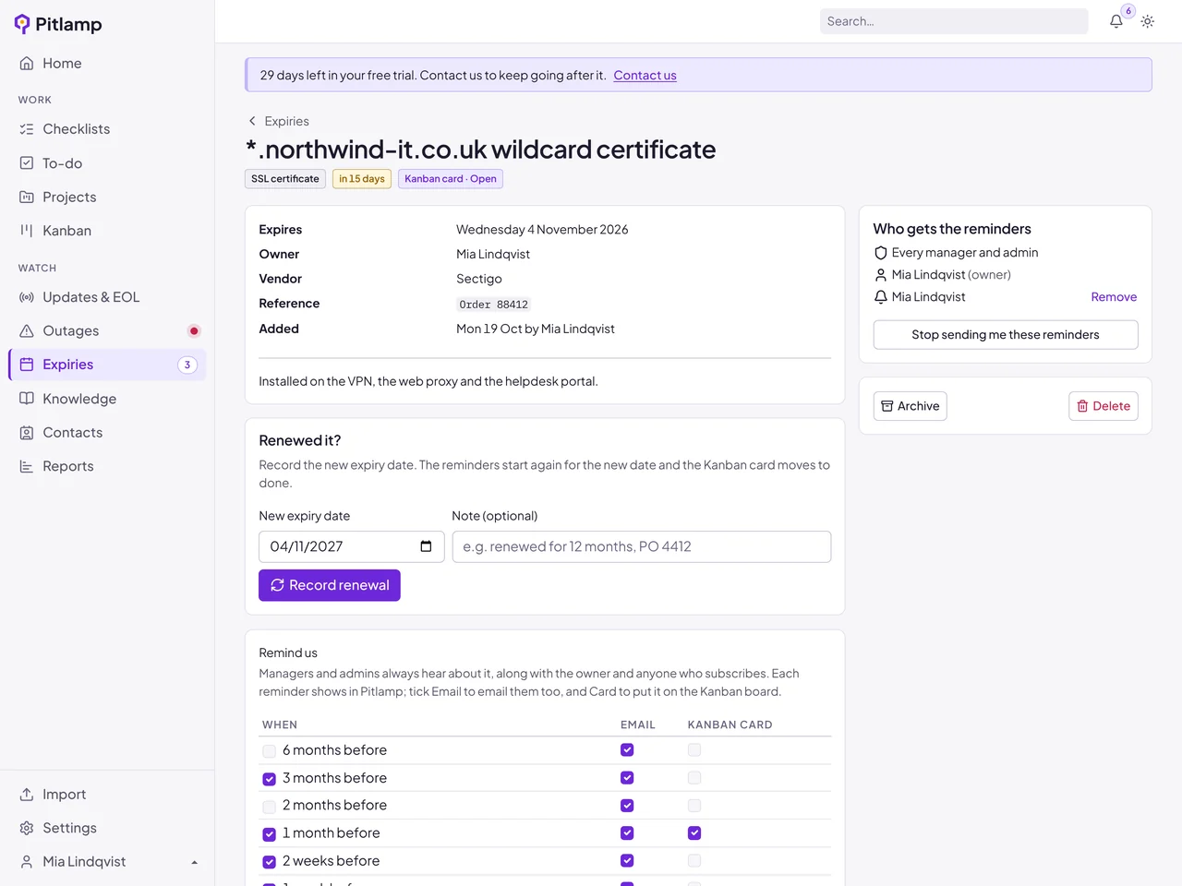
Task: Click the Updates & EOL radio icon
Action: click(27, 297)
